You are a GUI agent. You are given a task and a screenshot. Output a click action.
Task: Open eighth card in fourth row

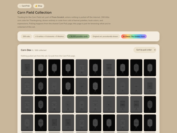tap(123, 123)
